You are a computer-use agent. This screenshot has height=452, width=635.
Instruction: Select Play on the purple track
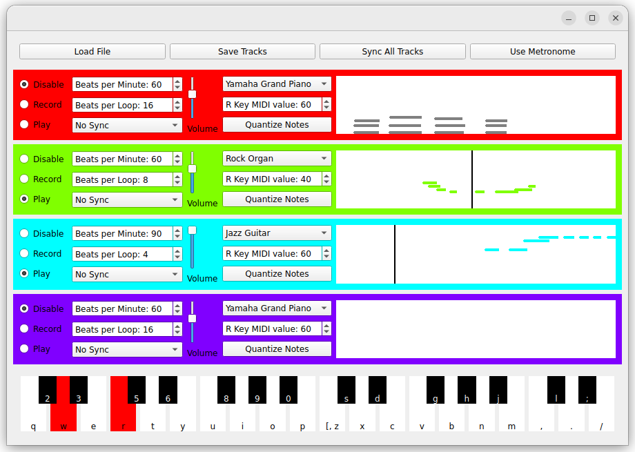tap(25, 348)
